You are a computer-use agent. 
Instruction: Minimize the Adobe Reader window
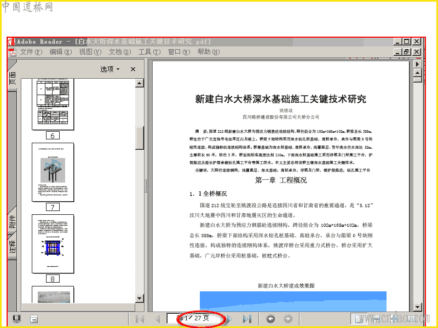click(x=398, y=42)
